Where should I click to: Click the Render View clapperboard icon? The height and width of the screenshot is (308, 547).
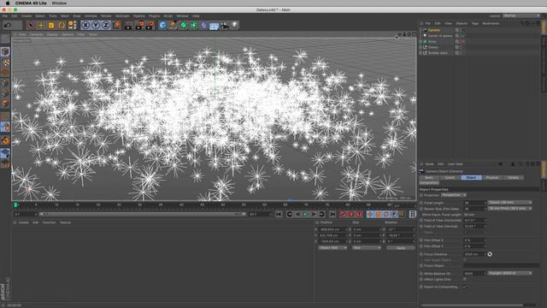(x=128, y=25)
